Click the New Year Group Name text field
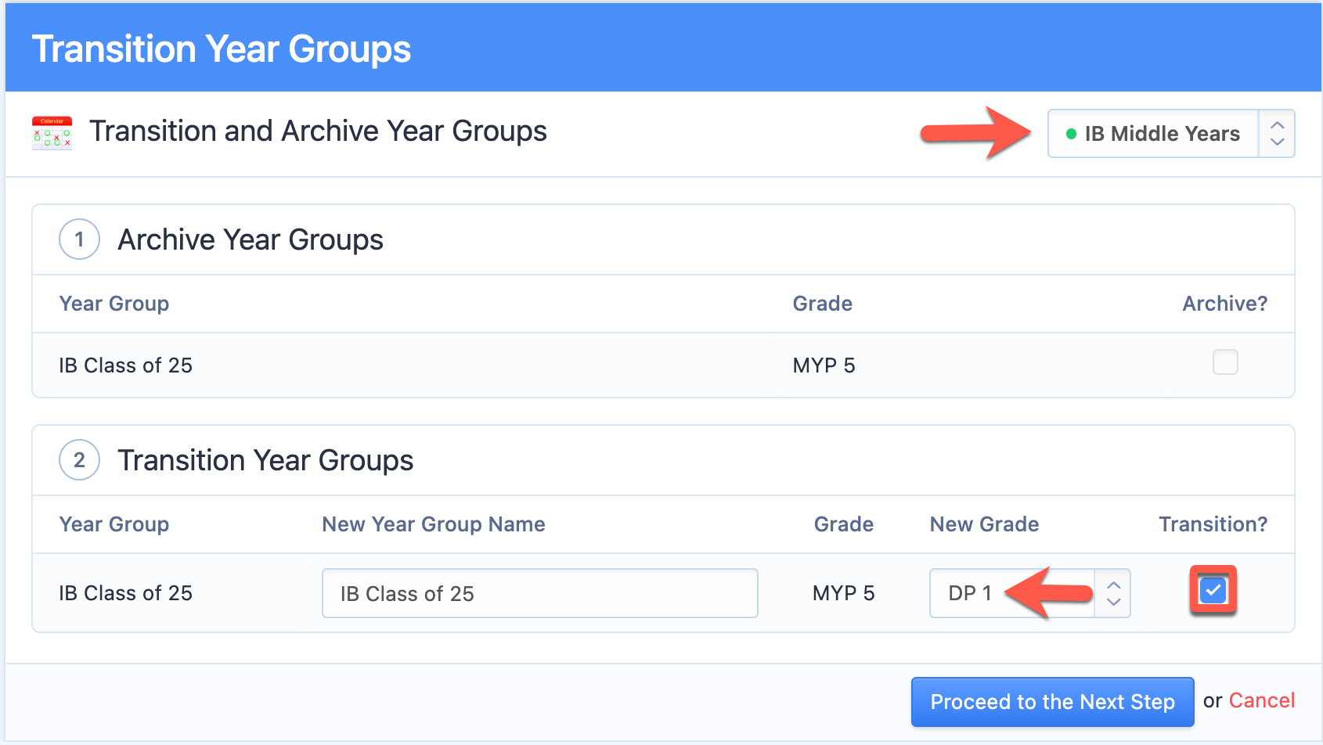The width and height of the screenshot is (1323, 745). (540, 593)
